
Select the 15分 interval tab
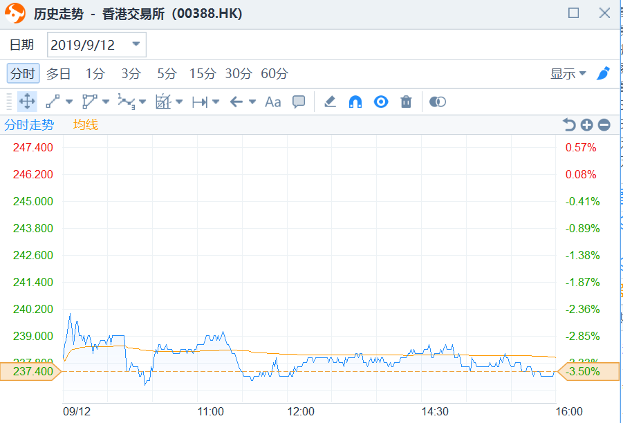click(x=202, y=73)
